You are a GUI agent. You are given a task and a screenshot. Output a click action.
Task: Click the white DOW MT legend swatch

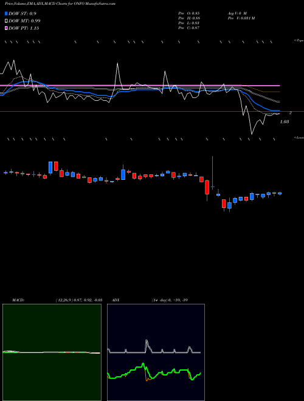pyautogui.click(x=6, y=21)
